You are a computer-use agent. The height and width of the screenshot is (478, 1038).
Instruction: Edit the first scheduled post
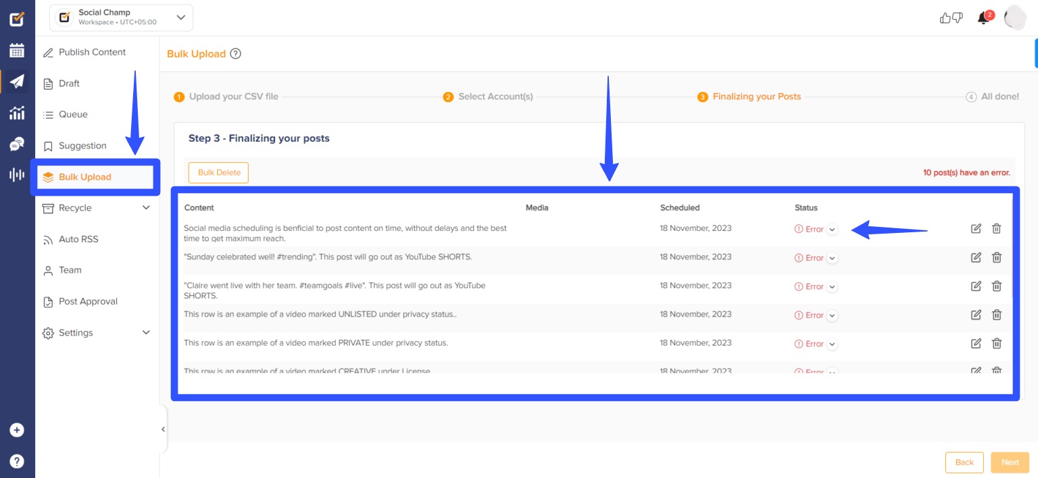coord(976,228)
